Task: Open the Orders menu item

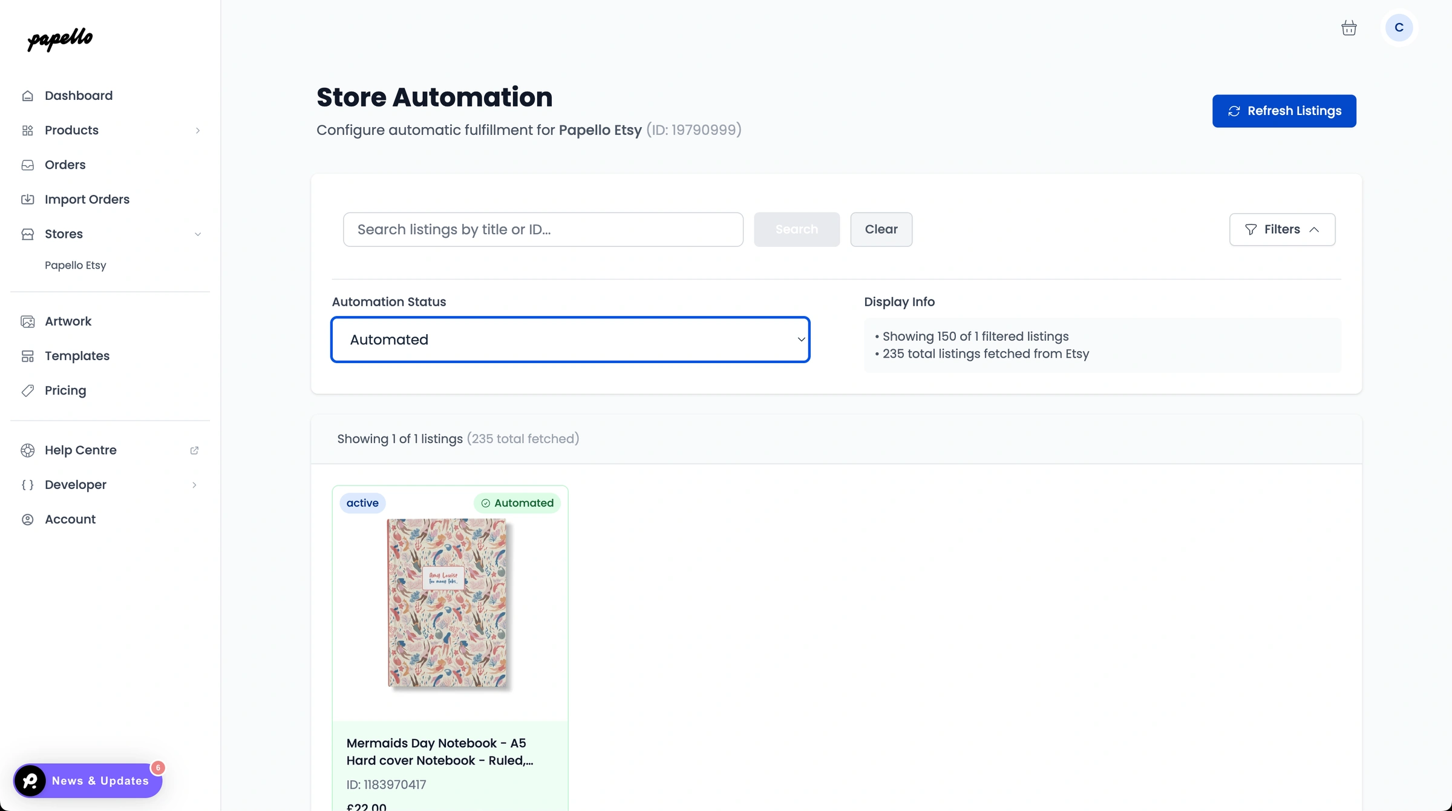Action: coord(65,165)
